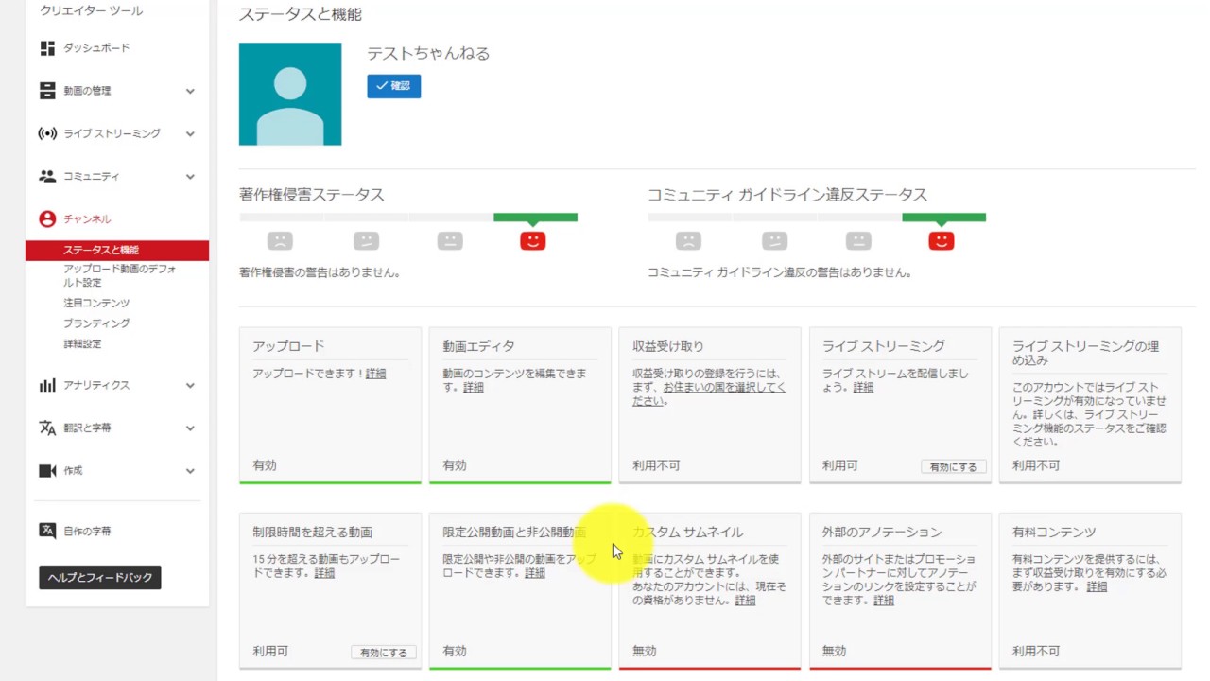The width and height of the screenshot is (1210, 681).
Task: Click 有効にする in ライブ ストリーミング card
Action: click(x=954, y=467)
